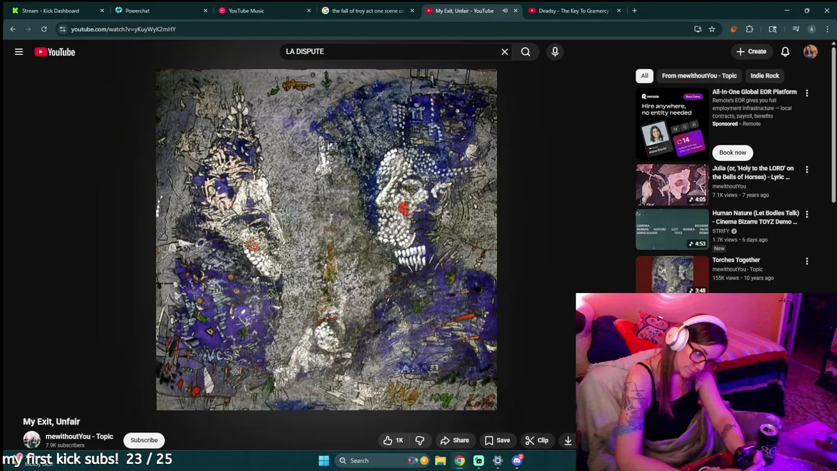Open the mewithoutYou - Topic channel avatar
The width and height of the screenshot is (837, 471).
31,440
